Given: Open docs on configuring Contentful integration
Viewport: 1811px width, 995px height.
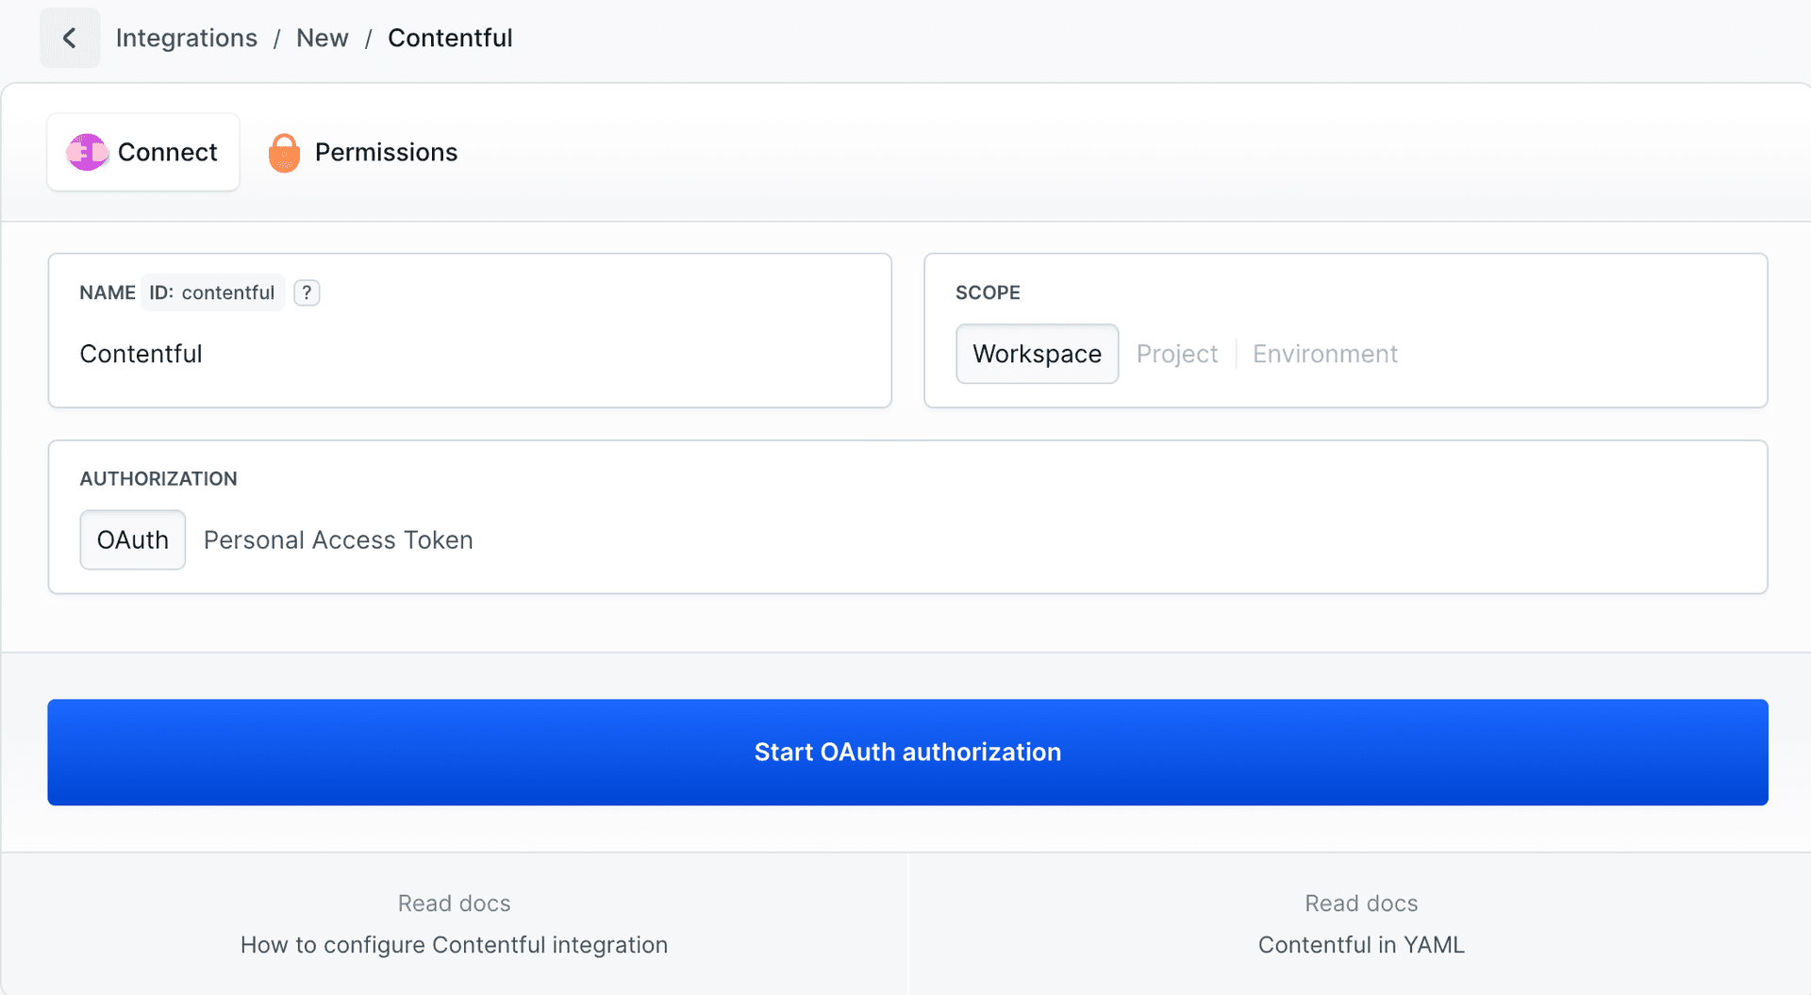Looking at the screenshot, I should tap(454, 924).
